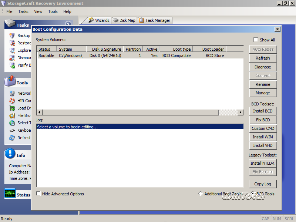Click the Verify backup icon
Viewport: 296px width, 222px height.
coord(12,65)
